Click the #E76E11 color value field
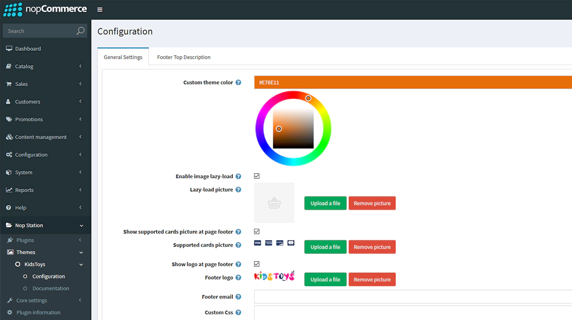 (413, 82)
